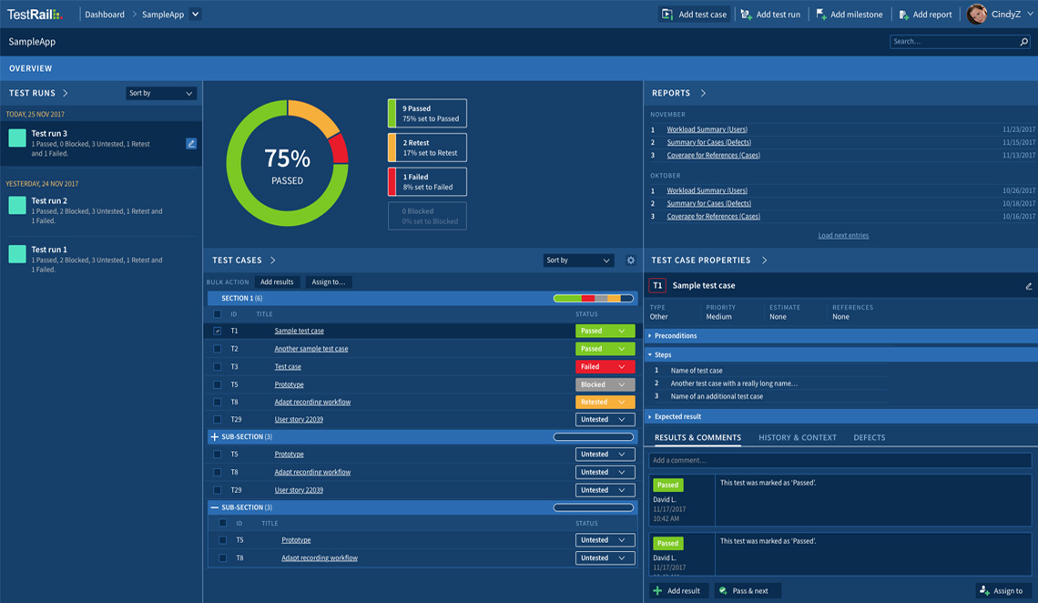Open the Defects tab
Screen dimensions: 1038x603
(869, 438)
